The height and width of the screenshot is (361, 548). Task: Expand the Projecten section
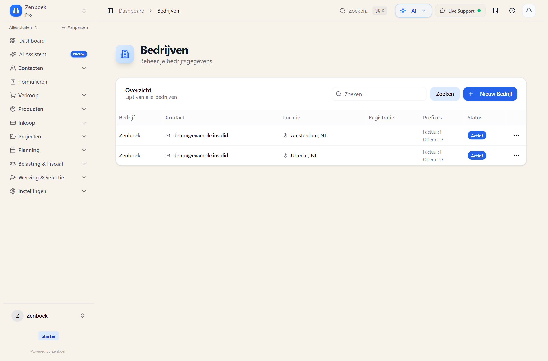[x=48, y=136]
